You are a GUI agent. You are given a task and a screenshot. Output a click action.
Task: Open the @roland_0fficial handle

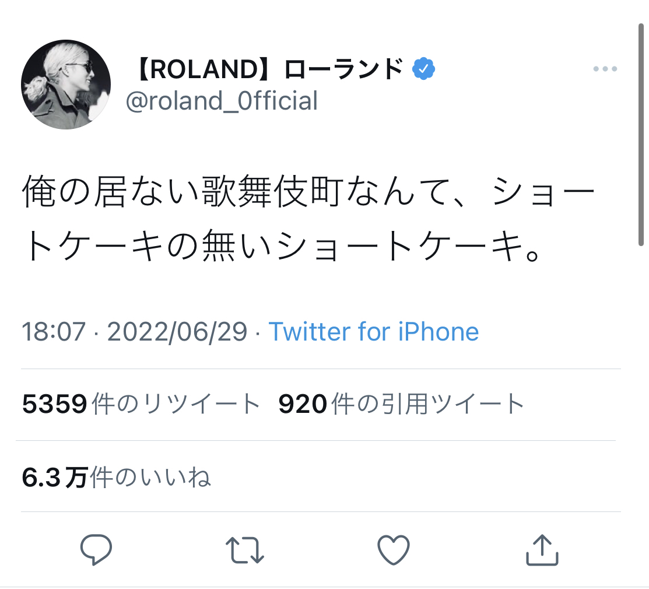click(x=222, y=101)
